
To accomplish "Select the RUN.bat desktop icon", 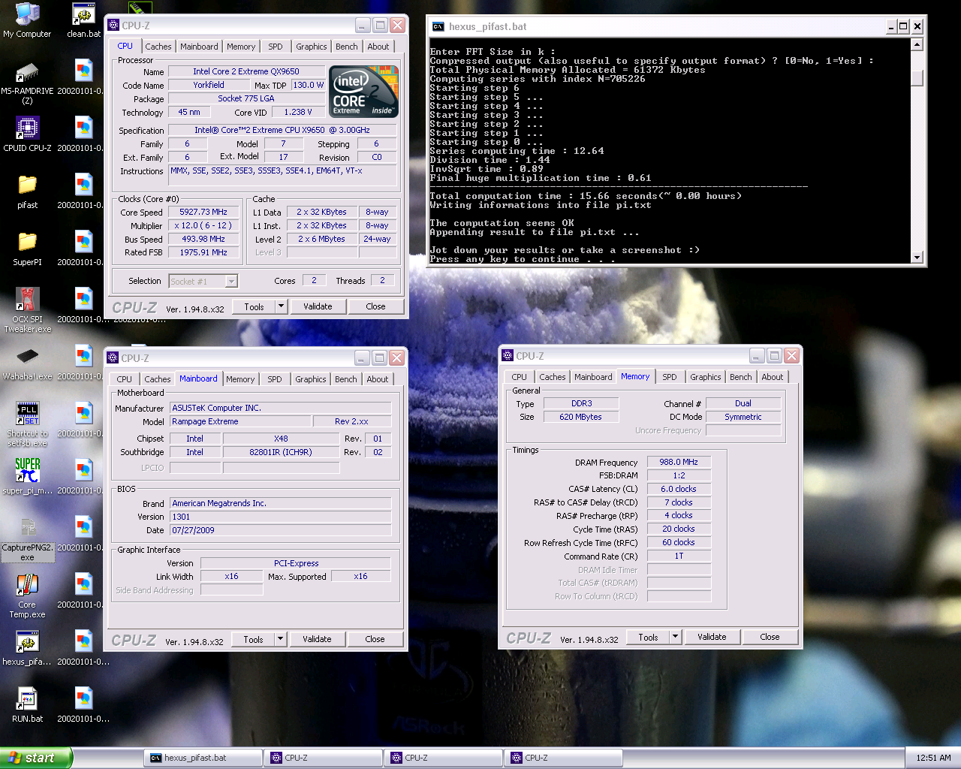I will pos(27,705).
